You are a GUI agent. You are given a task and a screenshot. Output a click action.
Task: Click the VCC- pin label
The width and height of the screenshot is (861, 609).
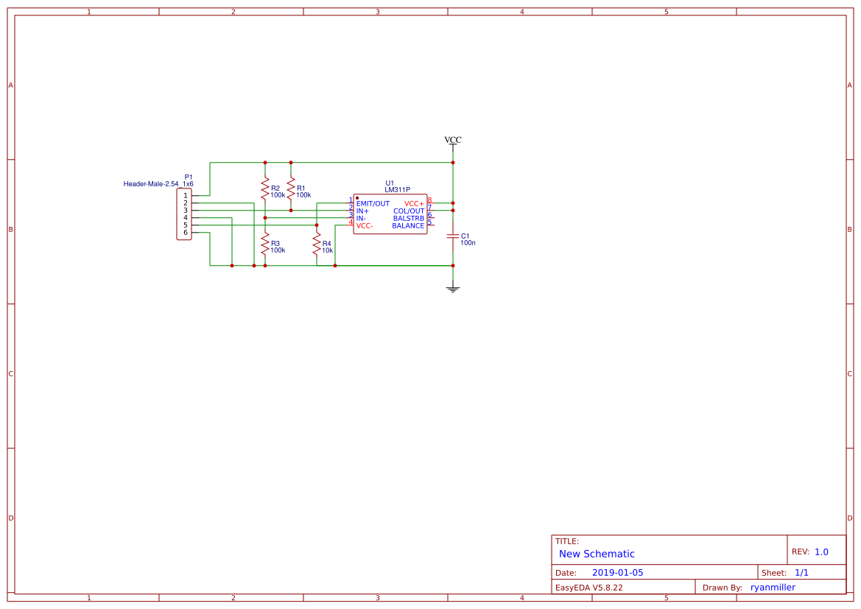pos(365,225)
